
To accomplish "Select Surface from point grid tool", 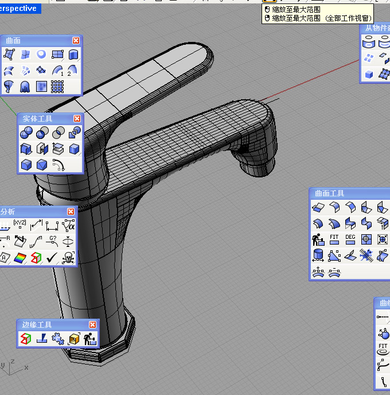I will [57, 87].
